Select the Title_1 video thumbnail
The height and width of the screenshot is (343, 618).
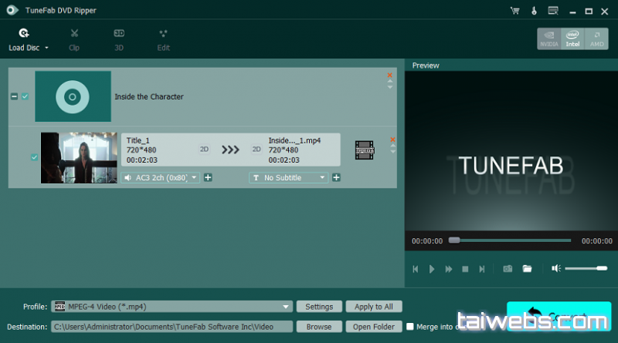[x=79, y=157]
